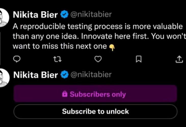Open the top tweet's profile avatar
The height and width of the screenshot is (127, 186).
[x=3, y=18]
